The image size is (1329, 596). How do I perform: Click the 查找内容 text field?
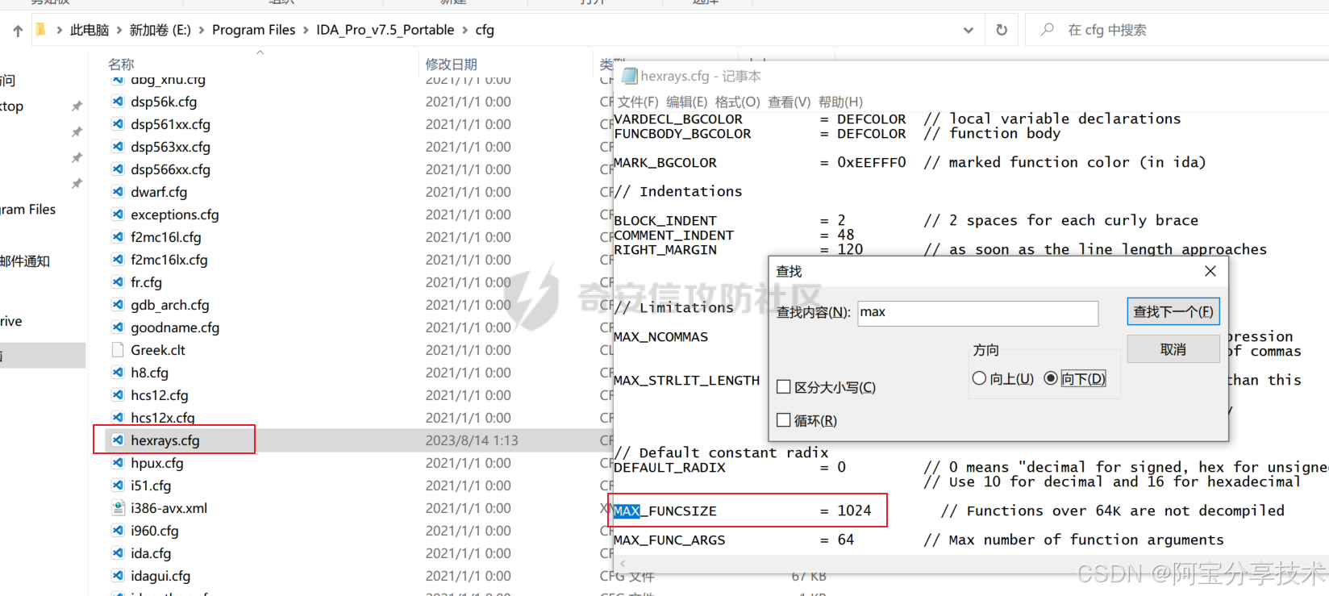pyautogui.click(x=978, y=313)
